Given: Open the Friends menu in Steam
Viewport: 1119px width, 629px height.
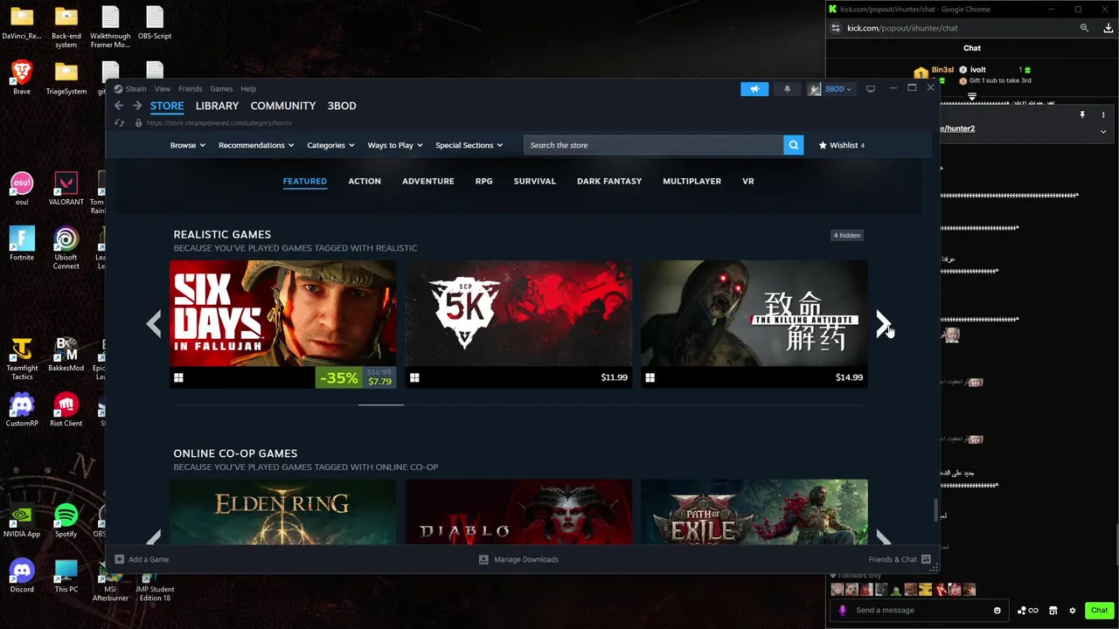Looking at the screenshot, I should point(190,88).
